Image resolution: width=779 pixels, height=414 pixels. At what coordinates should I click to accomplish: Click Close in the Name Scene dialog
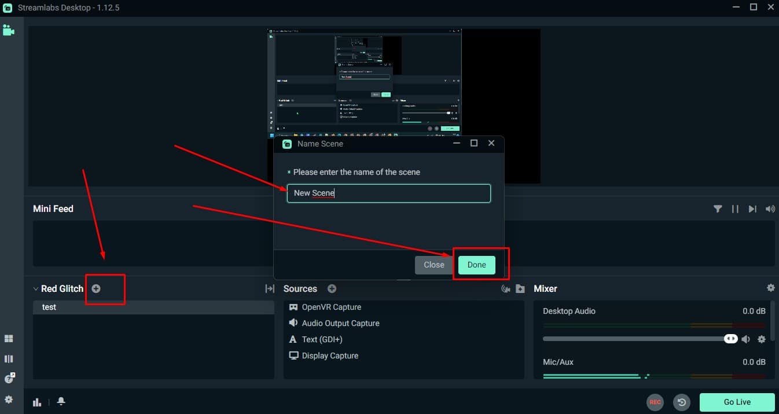point(434,265)
